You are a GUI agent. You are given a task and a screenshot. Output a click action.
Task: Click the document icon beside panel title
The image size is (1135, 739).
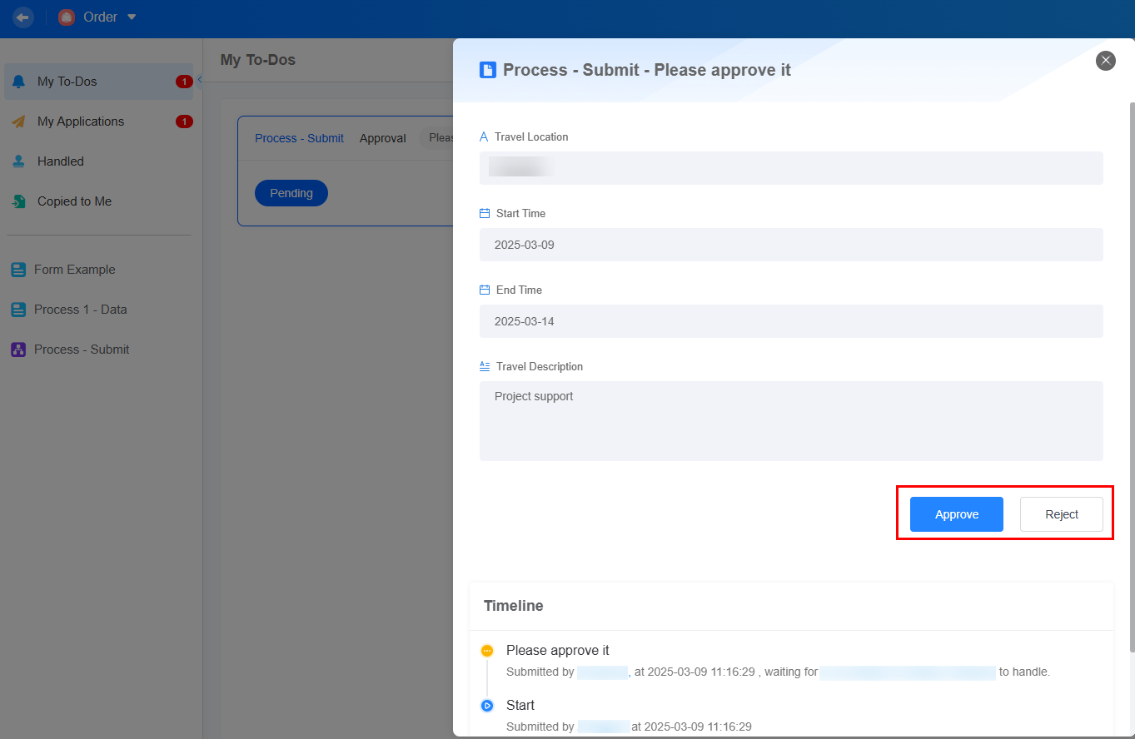tap(488, 70)
